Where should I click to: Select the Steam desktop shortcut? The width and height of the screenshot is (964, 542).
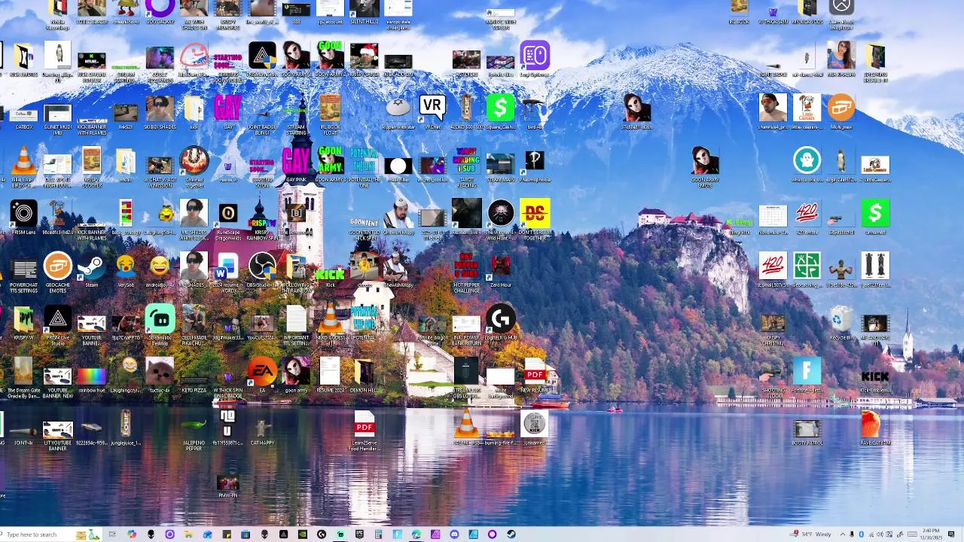tap(91, 271)
